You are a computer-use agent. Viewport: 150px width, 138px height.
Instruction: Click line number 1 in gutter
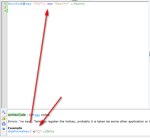click(x=5, y=4)
